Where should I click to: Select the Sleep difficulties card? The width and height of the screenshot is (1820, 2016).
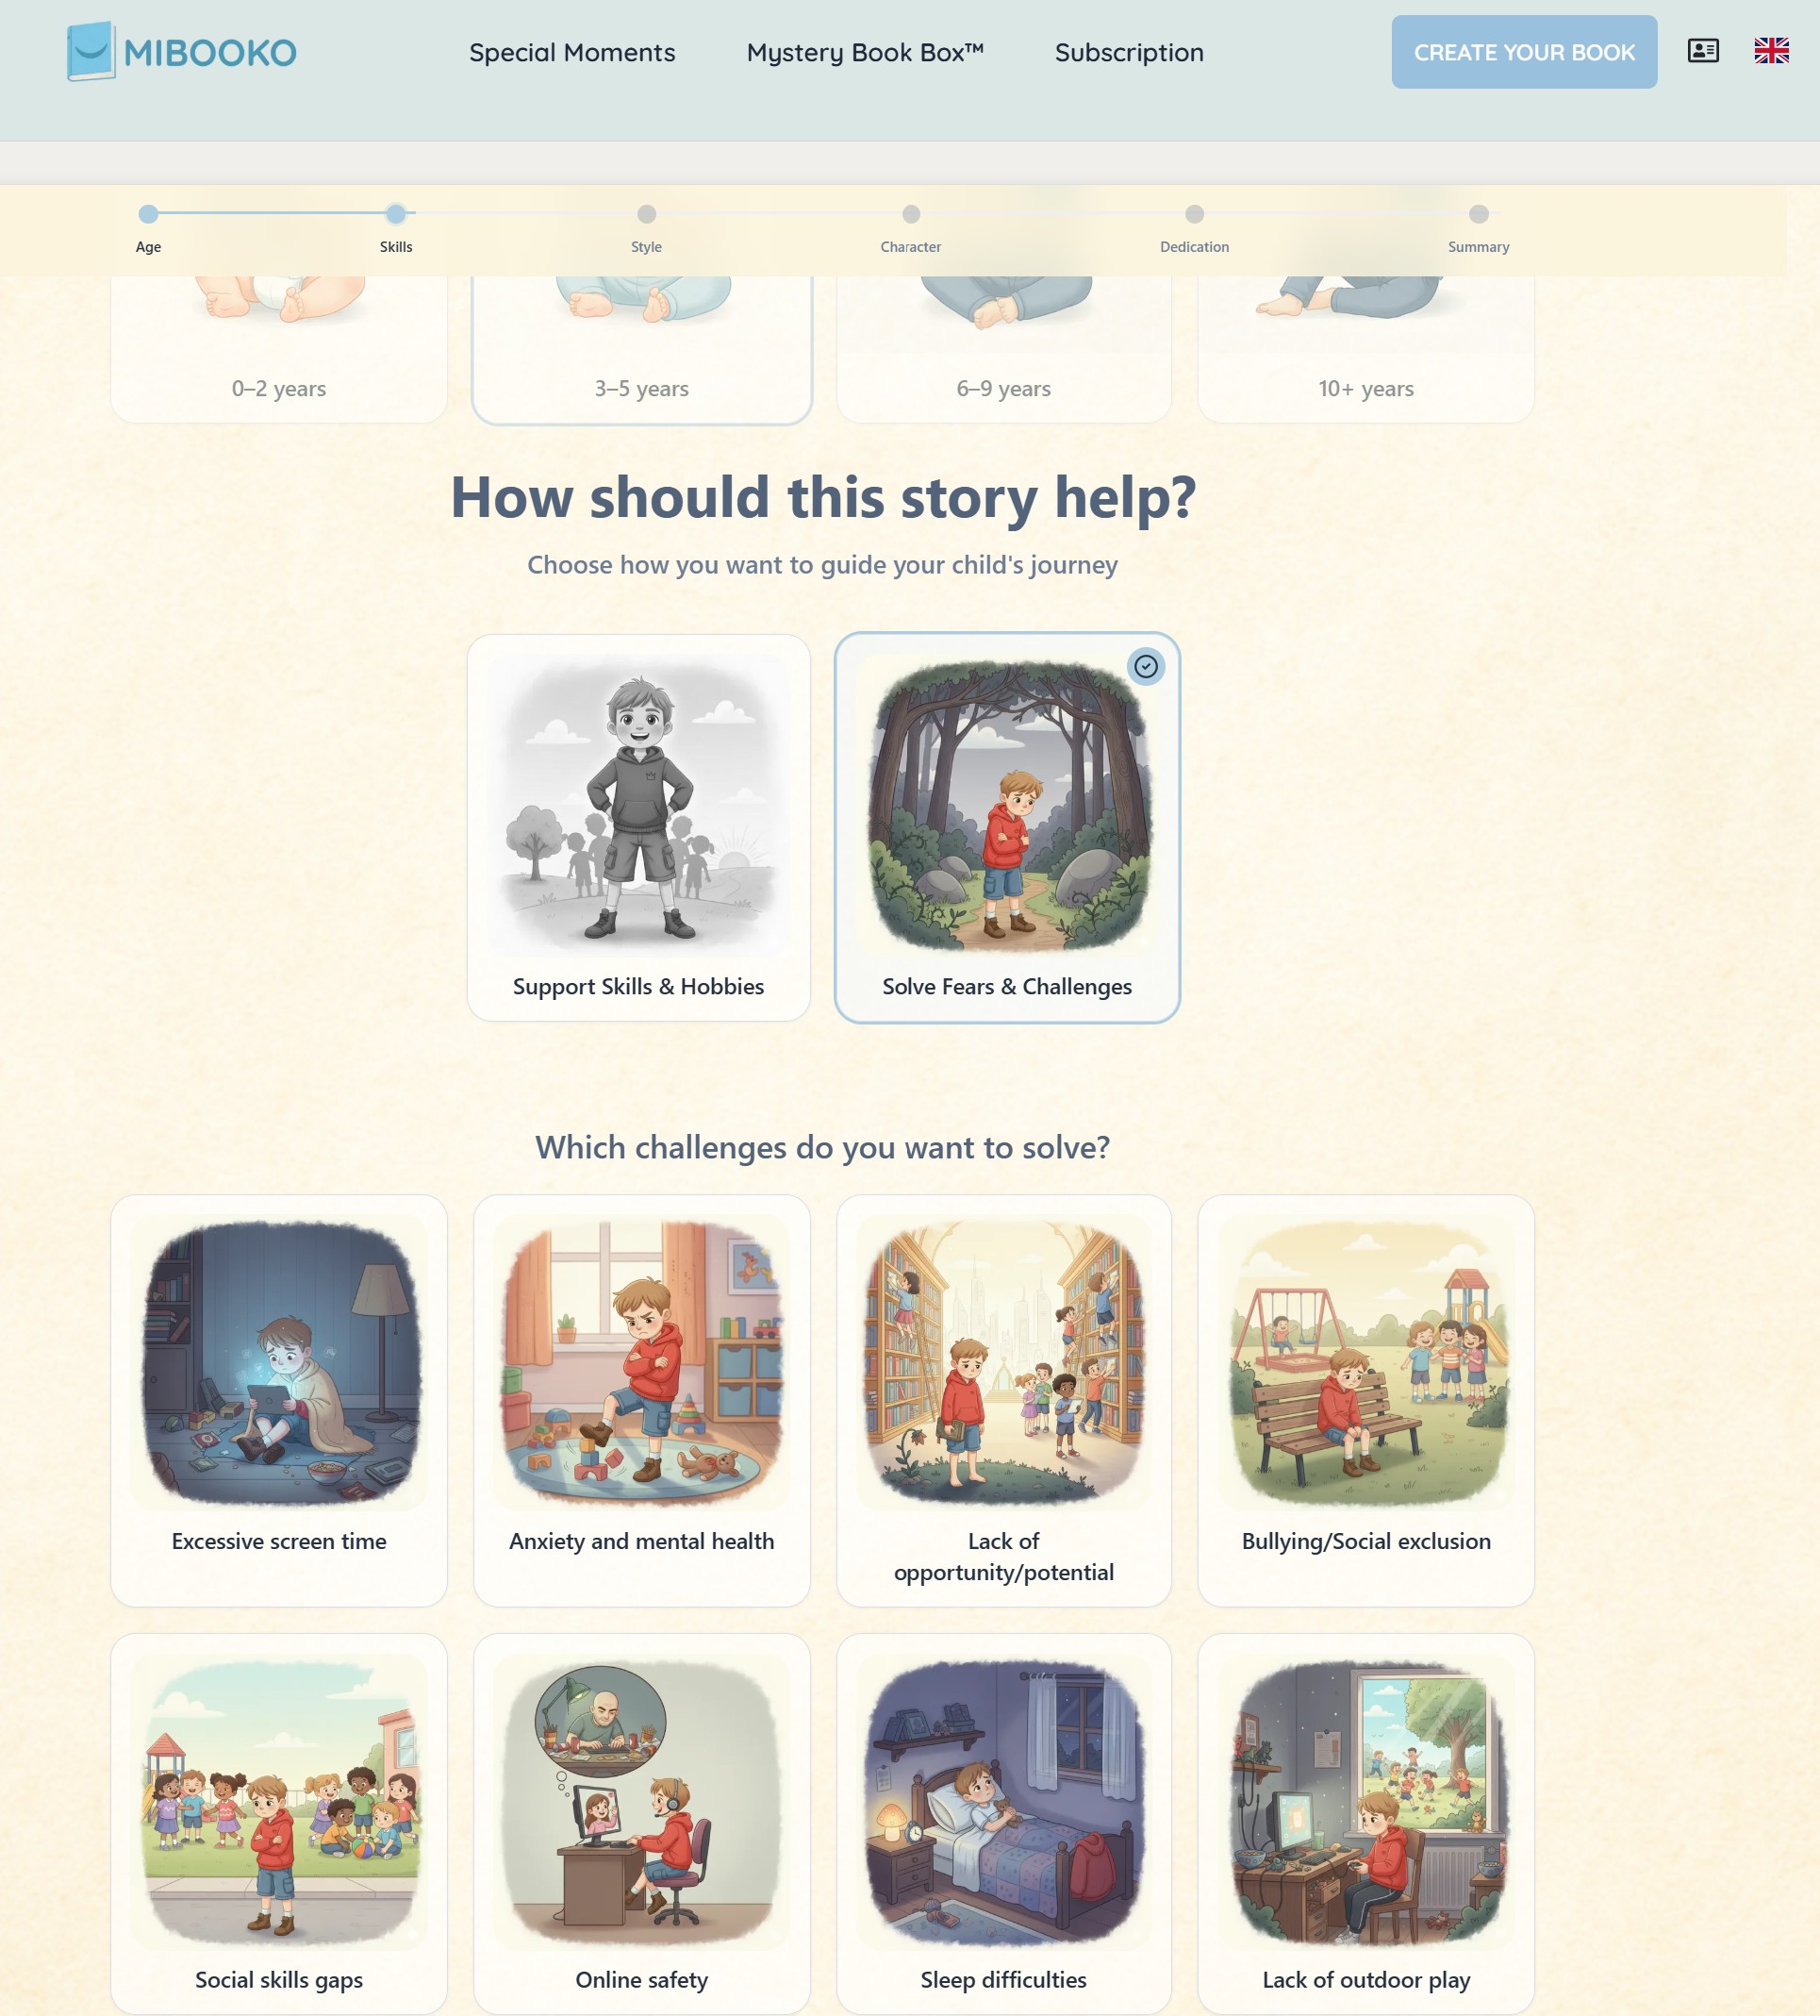[x=1003, y=1823]
